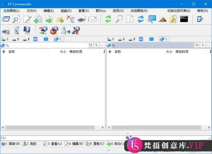Click the music note media icon
212x154 pixels.
[76, 30]
